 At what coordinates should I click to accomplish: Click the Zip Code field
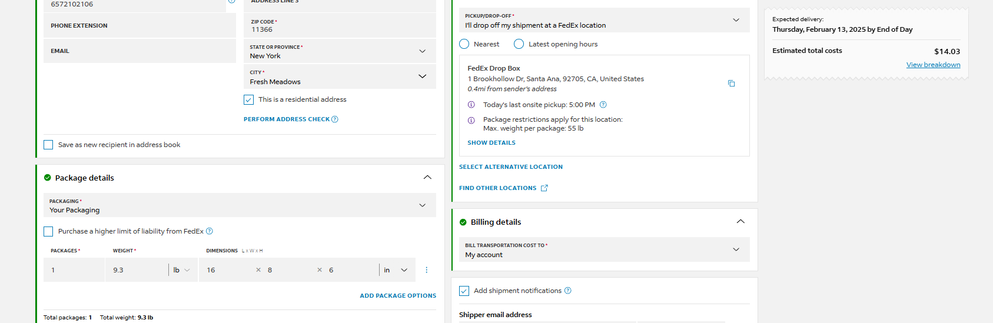[340, 26]
